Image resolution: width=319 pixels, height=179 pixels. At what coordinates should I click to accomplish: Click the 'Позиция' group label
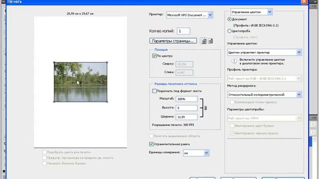coord(161,50)
